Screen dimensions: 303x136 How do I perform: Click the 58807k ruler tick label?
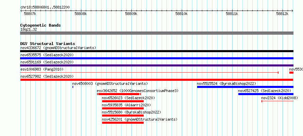(x=30, y=14)
